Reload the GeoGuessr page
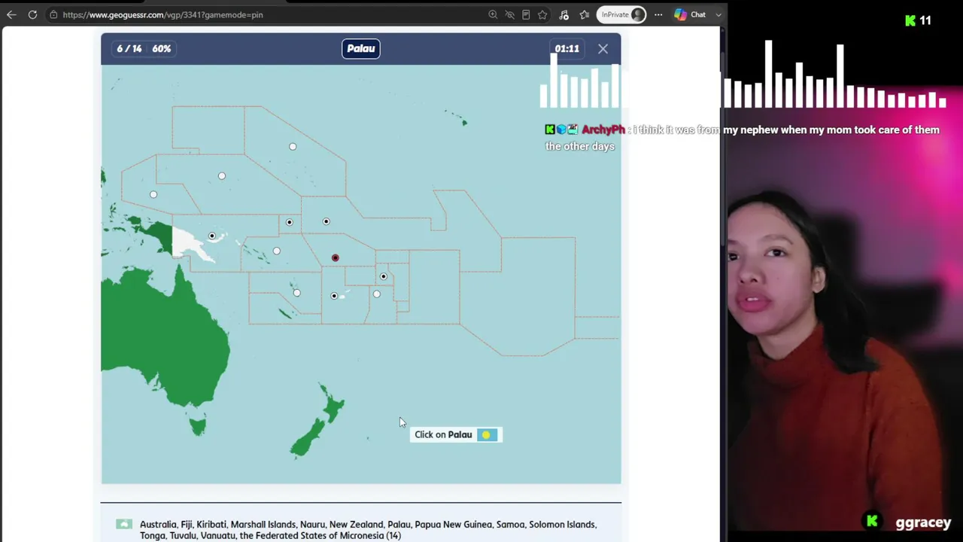 32,14
